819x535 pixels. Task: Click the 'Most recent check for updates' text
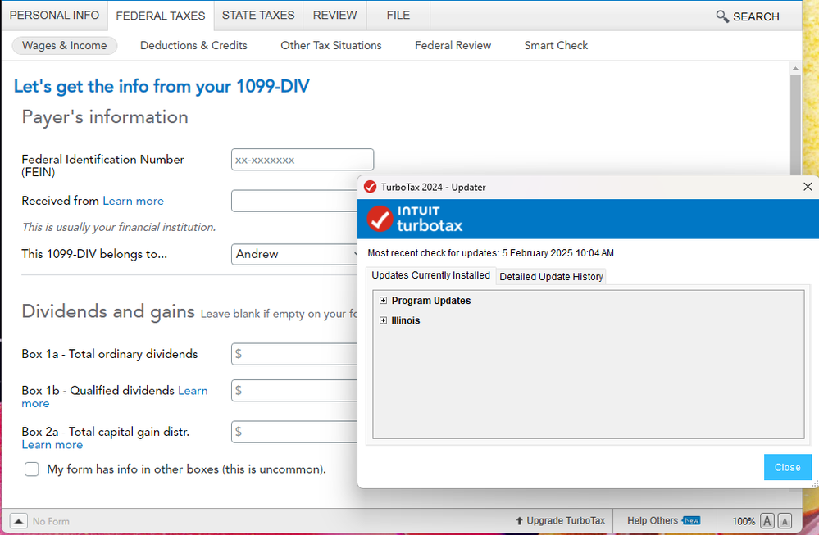(490, 253)
